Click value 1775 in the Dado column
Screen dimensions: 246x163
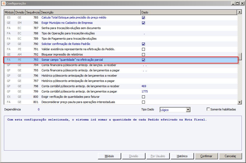pos(145,92)
